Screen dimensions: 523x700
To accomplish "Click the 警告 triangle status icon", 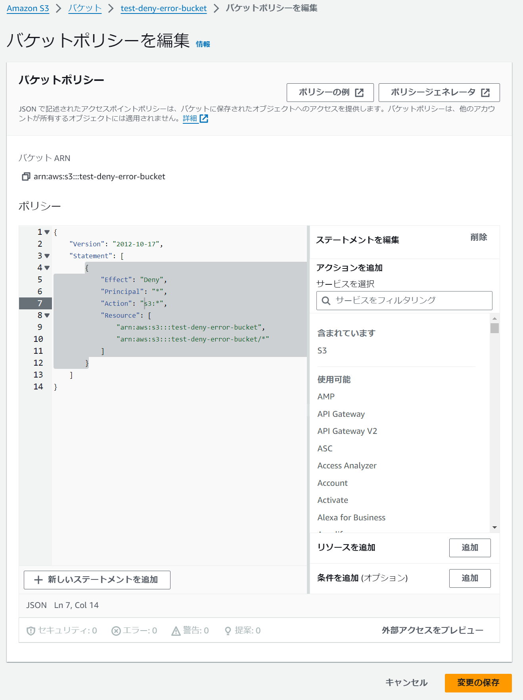I will coord(176,631).
